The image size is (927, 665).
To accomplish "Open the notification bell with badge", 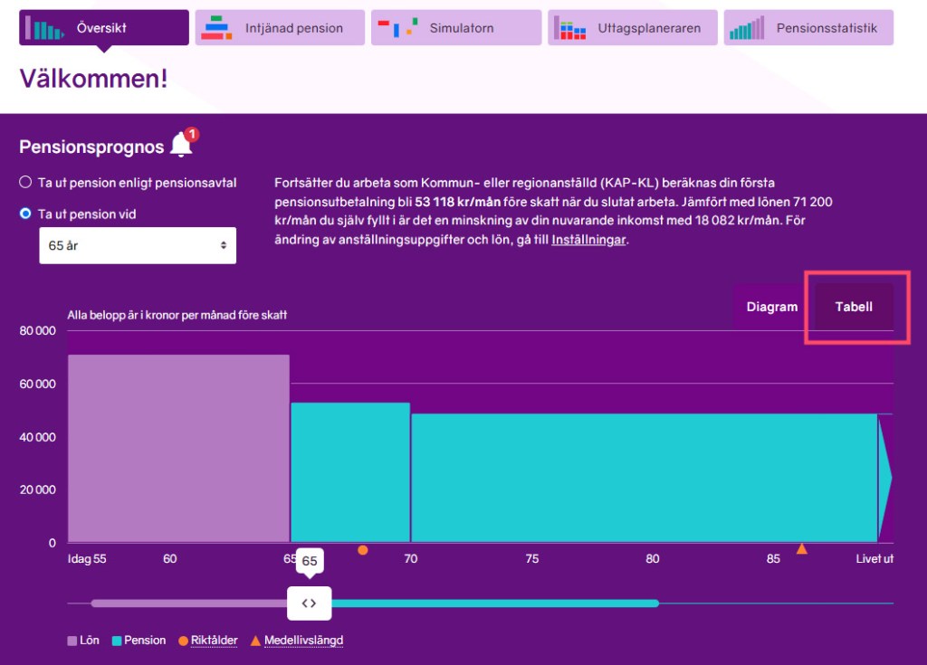I will [182, 144].
